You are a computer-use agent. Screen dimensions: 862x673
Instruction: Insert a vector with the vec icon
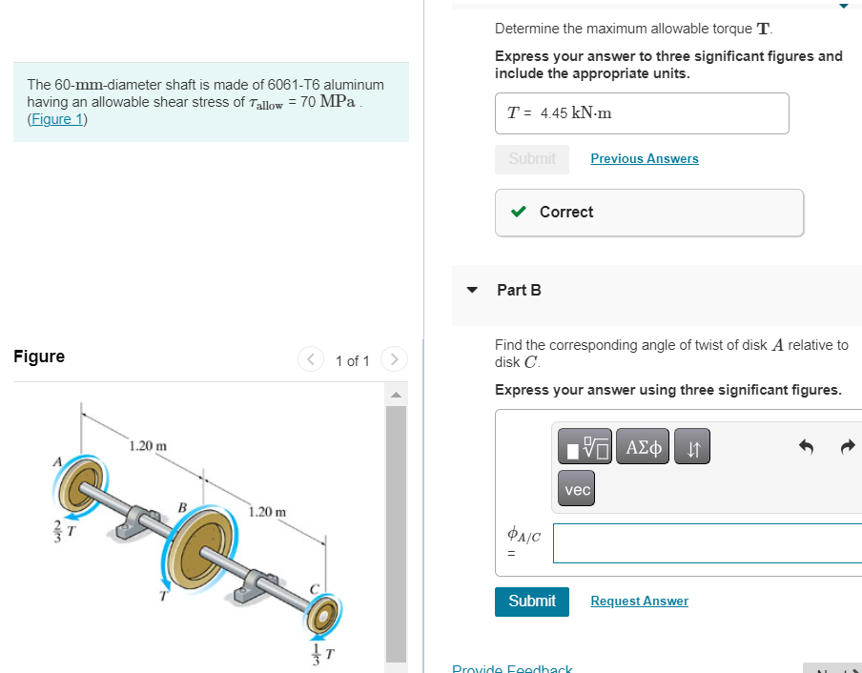coord(576,488)
